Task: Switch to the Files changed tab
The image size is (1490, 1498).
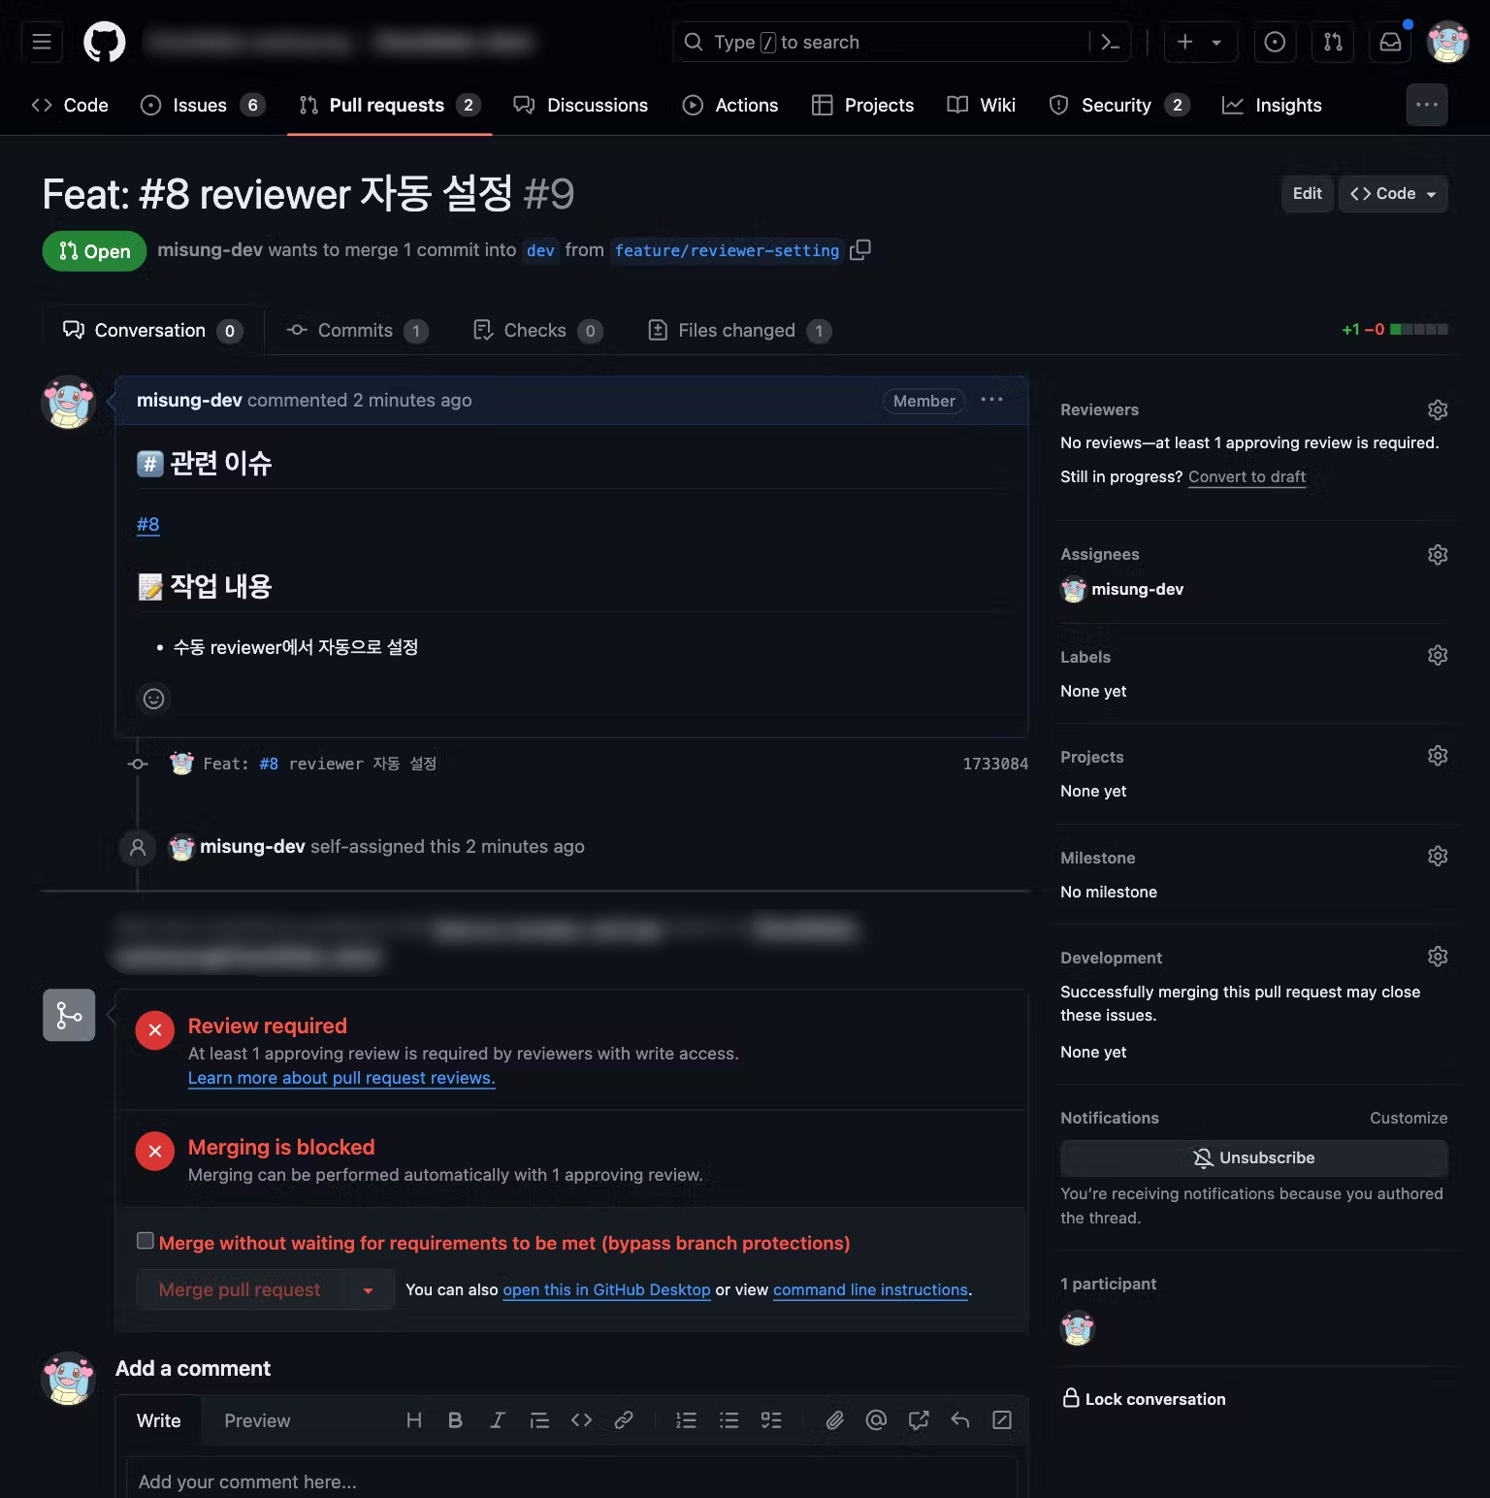Action: tap(739, 331)
